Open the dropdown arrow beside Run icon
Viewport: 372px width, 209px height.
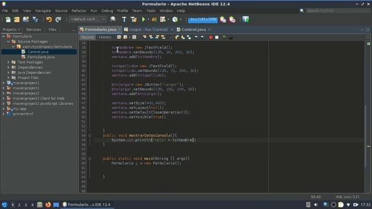(148, 19)
